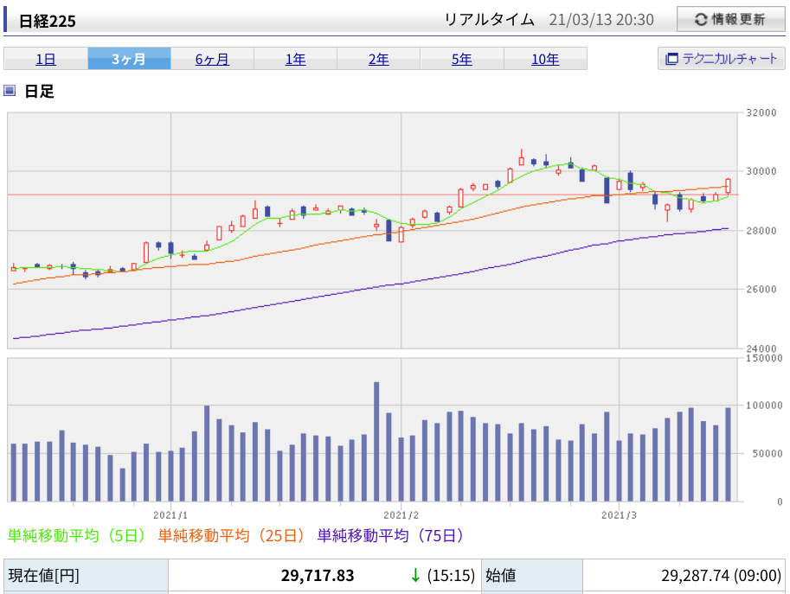Click the 26000 price axis label
The image size is (790, 594).
(x=761, y=290)
